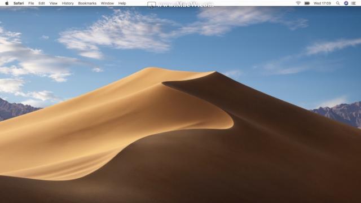Viewport: 361px width, 203px height.
Task: Open the File menu
Action: click(31, 3)
